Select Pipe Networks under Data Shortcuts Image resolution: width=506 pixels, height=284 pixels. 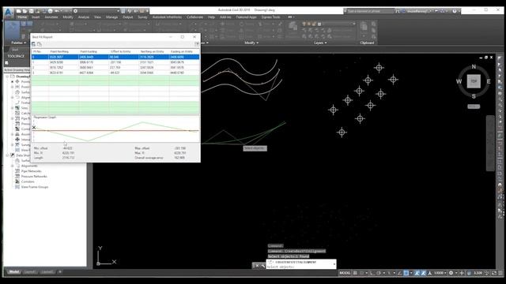(x=32, y=171)
